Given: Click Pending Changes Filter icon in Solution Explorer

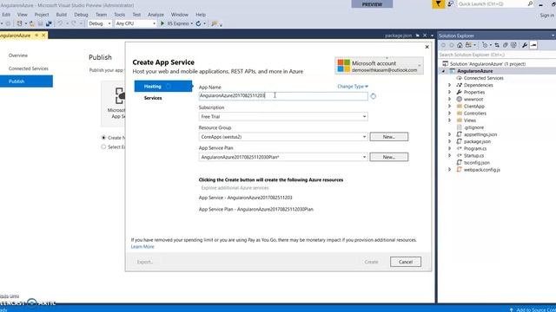Looking at the screenshot, I should pos(485,45).
